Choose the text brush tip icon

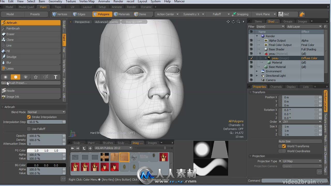coord(56,77)
